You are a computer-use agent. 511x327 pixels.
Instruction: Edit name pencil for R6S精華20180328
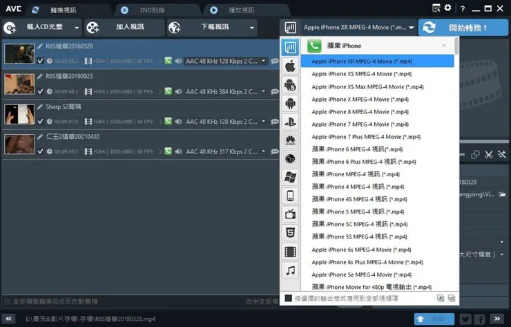40,46
